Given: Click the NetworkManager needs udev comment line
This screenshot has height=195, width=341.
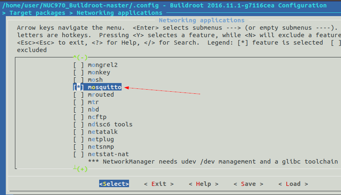Looking at the screenshot, I should 213,162.
